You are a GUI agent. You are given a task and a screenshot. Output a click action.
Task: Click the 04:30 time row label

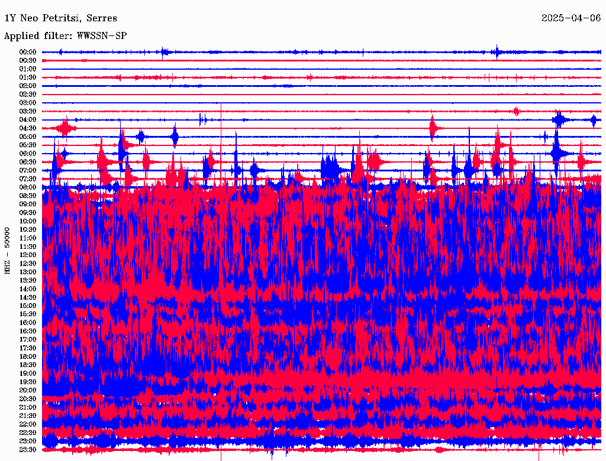tap(28, 128)
